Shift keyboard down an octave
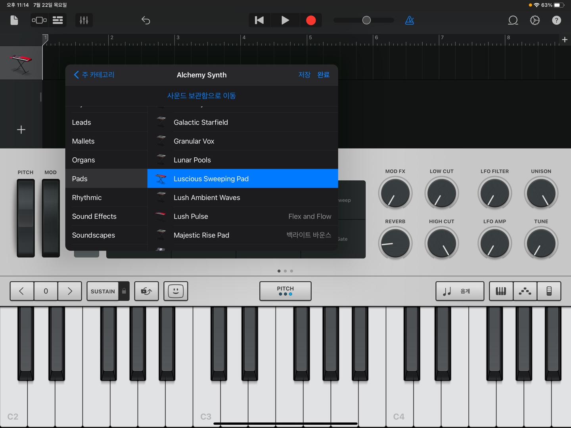This screenshot has width=571, height=428. point(22,291)
